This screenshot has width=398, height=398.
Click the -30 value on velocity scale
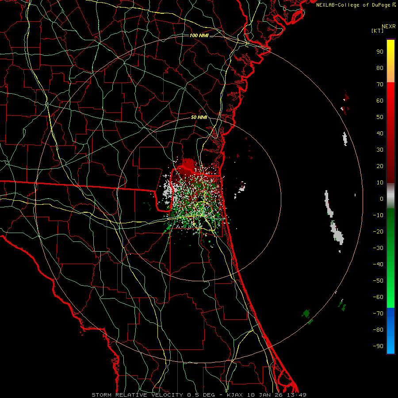click(378, 248)
